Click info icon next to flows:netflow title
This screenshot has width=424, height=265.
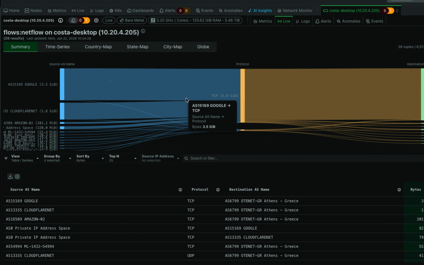pyautogui.click(x=143, y=31)
